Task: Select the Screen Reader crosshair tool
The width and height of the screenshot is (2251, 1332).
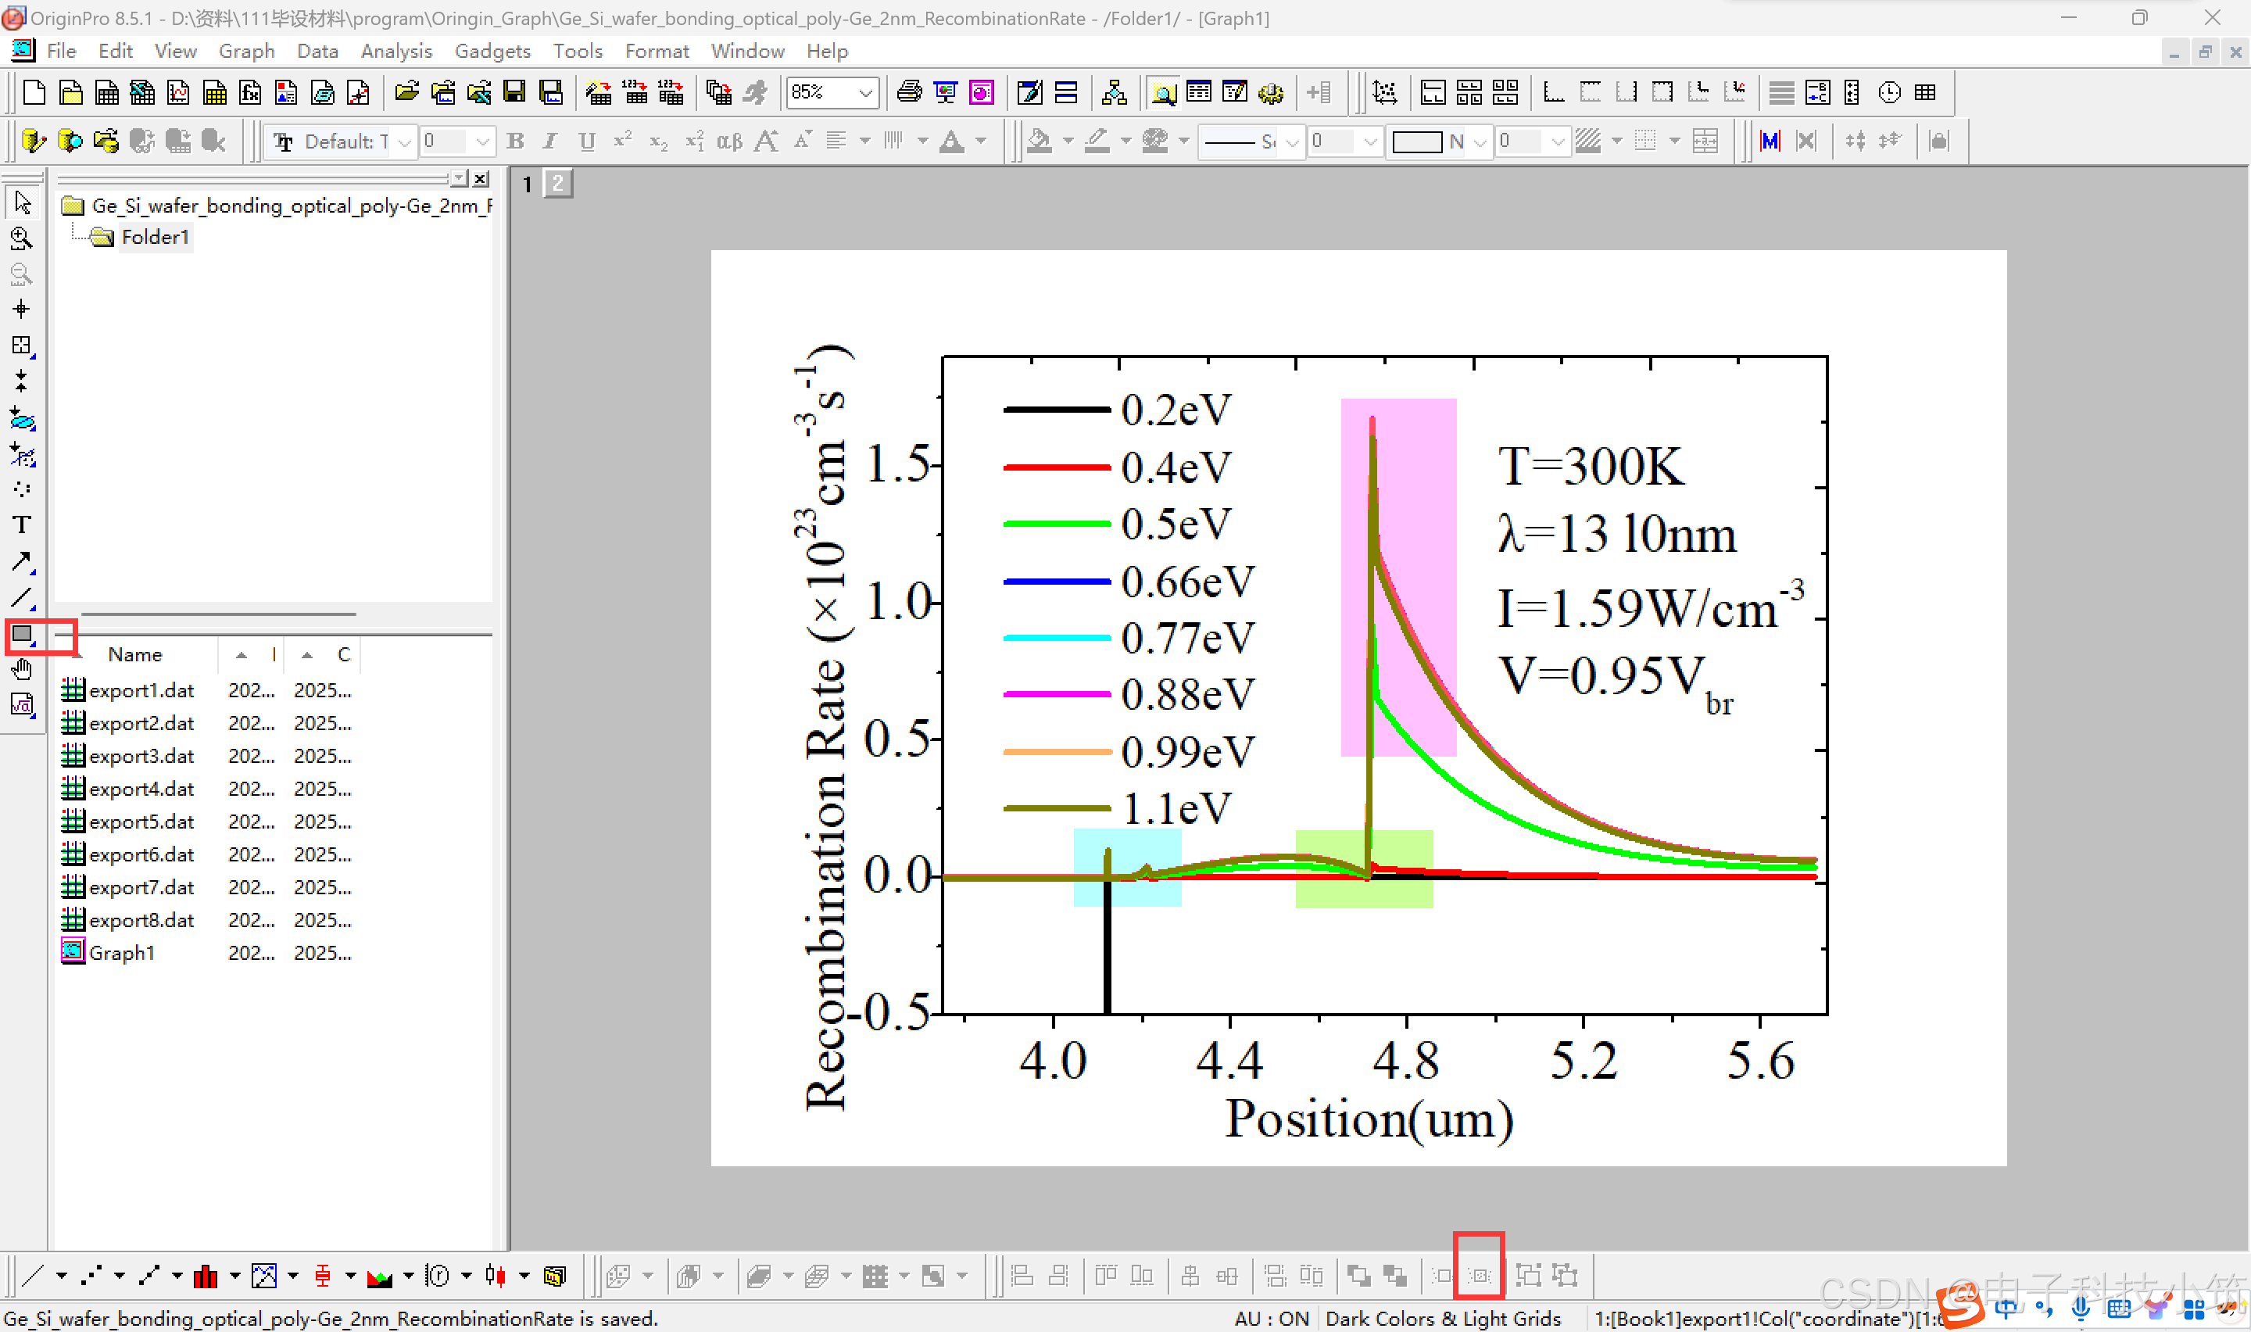Action: click(x=22, y=310)
